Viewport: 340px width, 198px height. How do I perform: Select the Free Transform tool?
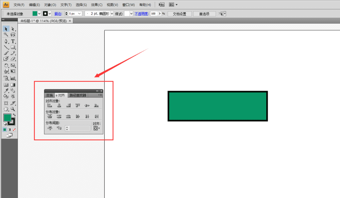[x=13, y=71]
